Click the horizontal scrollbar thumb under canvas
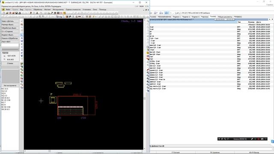274x154 pixels. [x=50, y=151]
